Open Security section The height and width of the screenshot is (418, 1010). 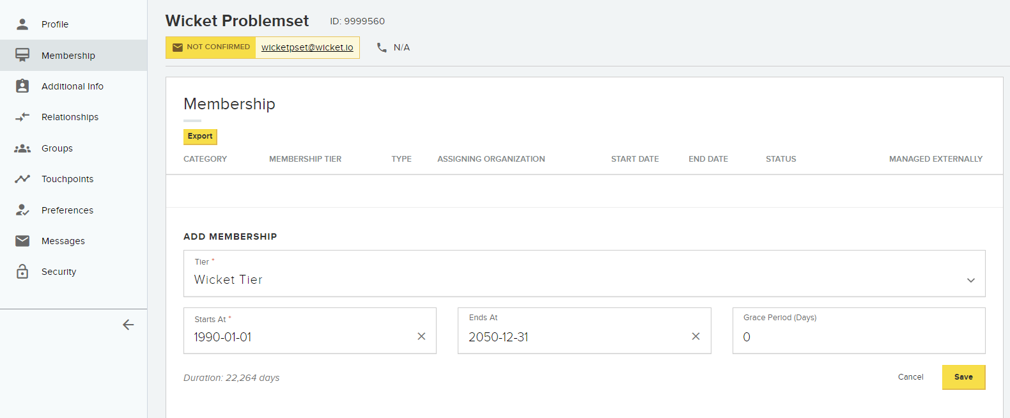(x=74, y=272)
